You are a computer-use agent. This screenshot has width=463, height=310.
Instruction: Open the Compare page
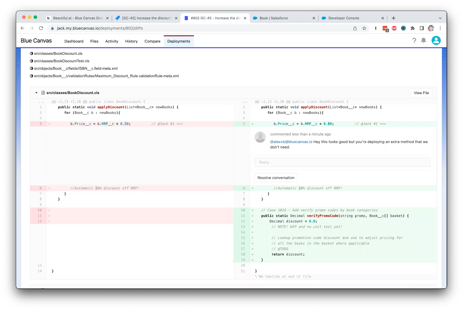pyautogui.click(x=153, y=41)
